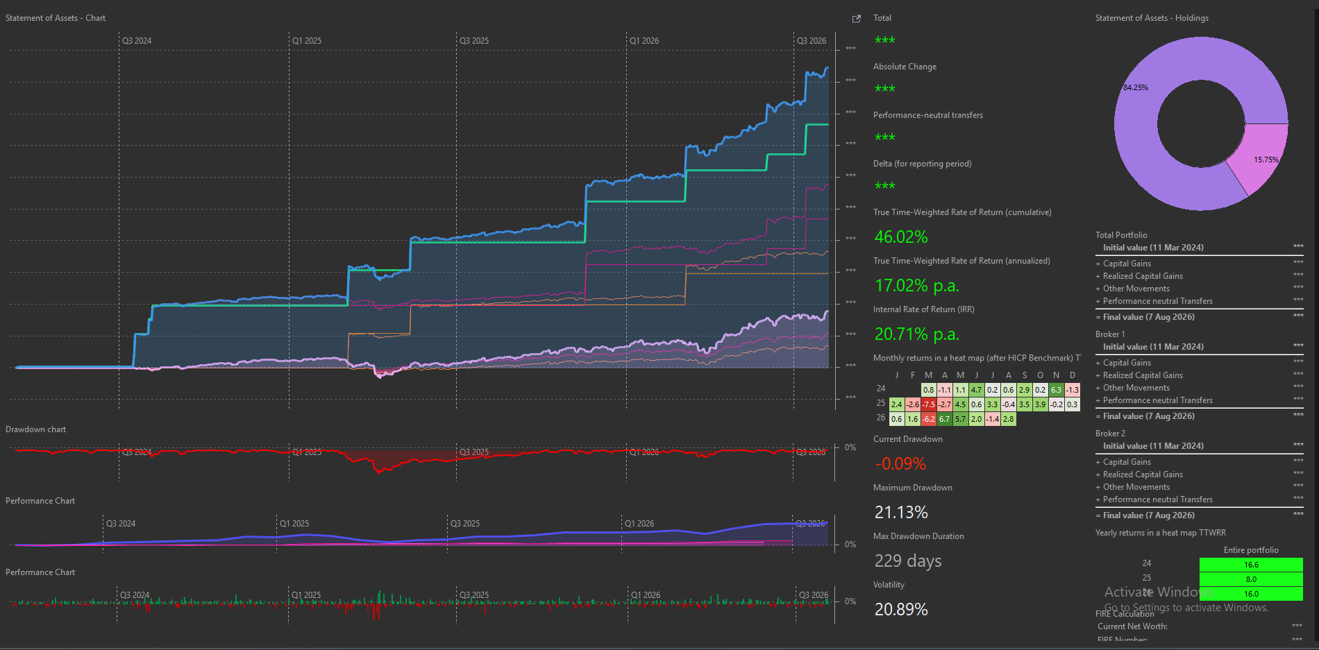Open Statement of Assets chart in new window

pos(856,19)
